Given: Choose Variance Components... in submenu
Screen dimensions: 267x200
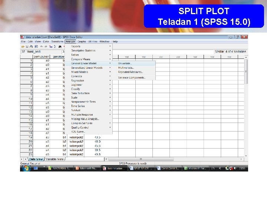Looking at the screenshot, I should coord(134,77).
